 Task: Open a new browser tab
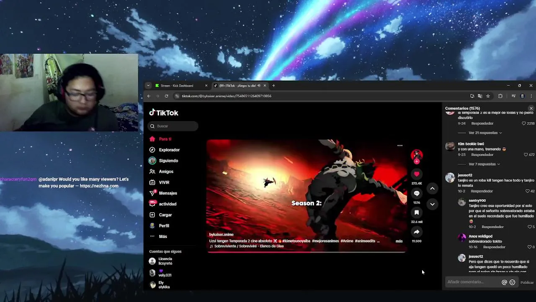[273, 86]
